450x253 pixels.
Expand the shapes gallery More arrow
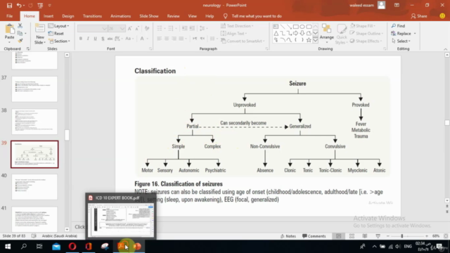[316, 40]
